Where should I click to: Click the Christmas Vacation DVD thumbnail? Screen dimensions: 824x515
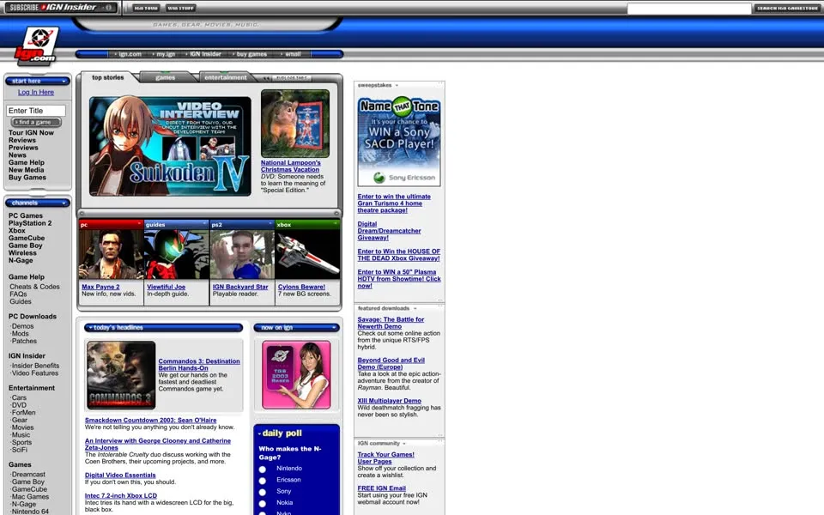click(294, 124)
